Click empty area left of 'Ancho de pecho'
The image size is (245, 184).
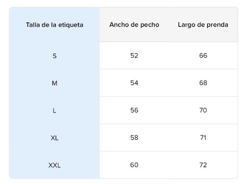click(104, 24)
